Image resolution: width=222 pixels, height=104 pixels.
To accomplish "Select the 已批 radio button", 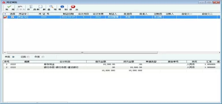I will click(28, 57).
